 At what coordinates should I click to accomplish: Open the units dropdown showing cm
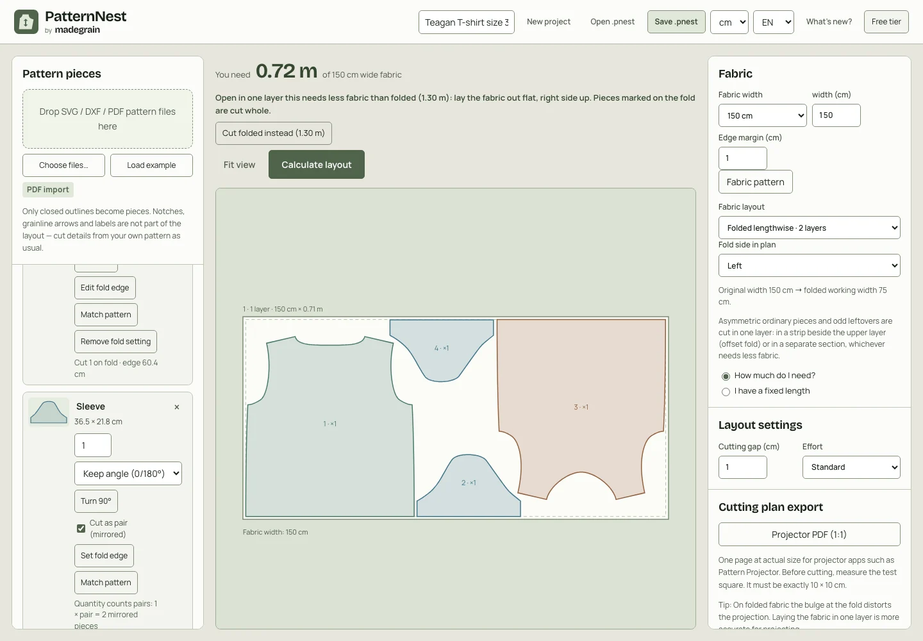click(729, 22)
